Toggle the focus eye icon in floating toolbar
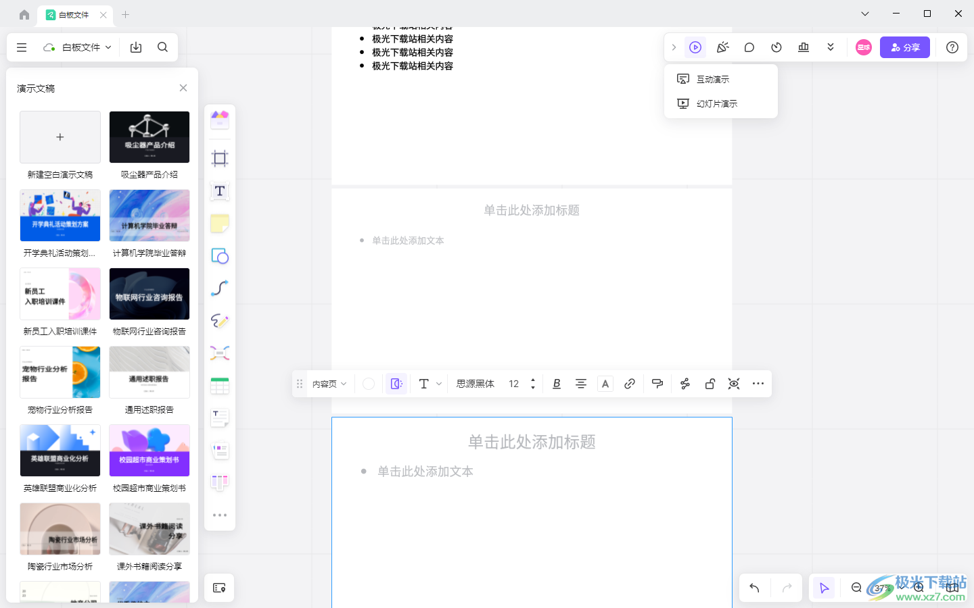 (x=734, y=384)
